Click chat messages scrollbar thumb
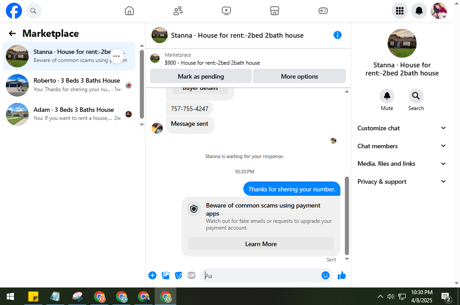Screen dimensions: 460x305 point(347,216)
